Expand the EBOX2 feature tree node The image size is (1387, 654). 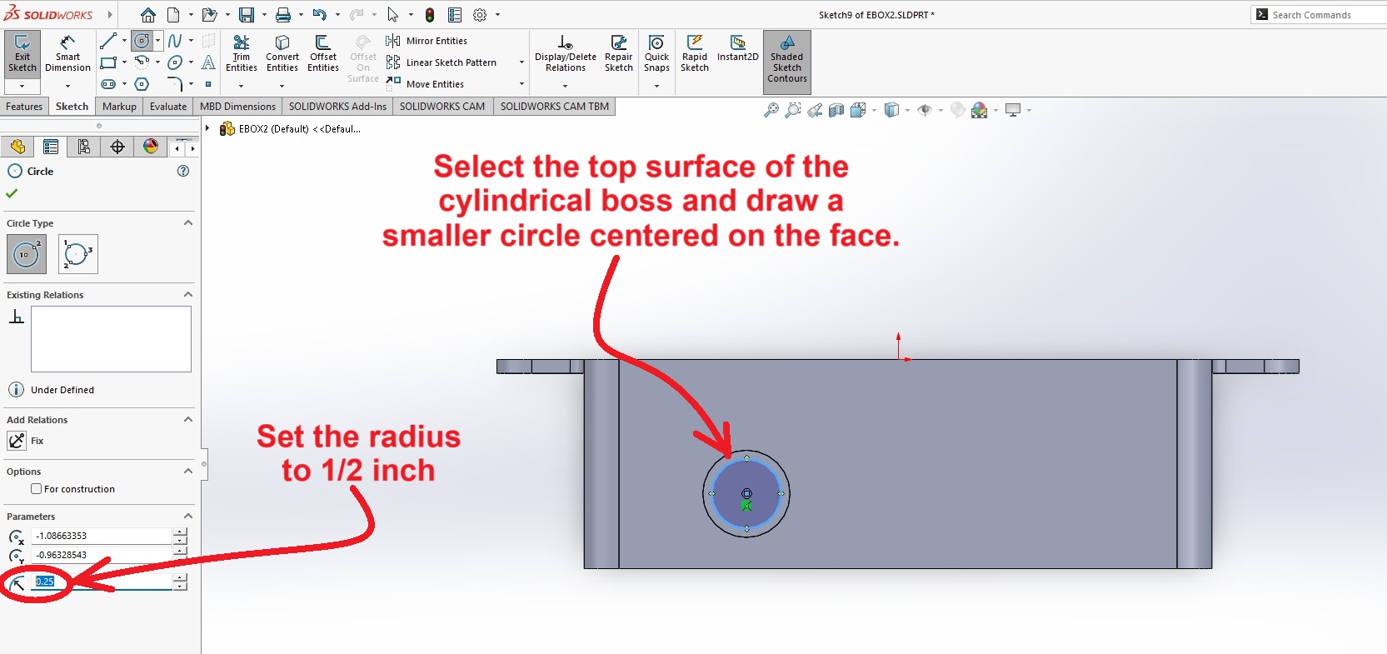[207, 128]
